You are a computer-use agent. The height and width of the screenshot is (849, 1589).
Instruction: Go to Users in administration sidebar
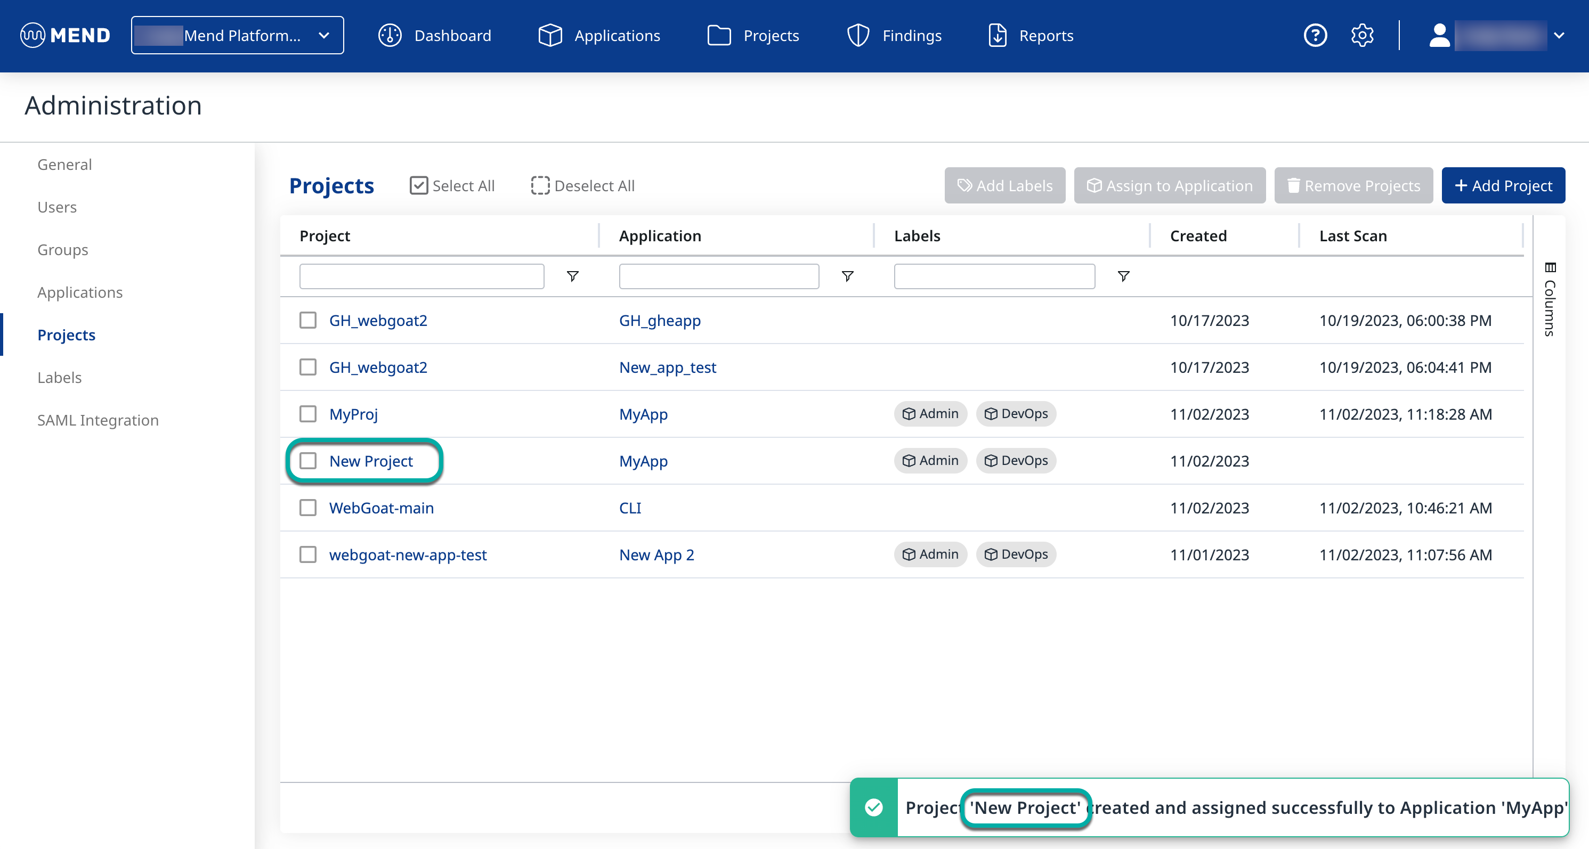tap(56, 207)
